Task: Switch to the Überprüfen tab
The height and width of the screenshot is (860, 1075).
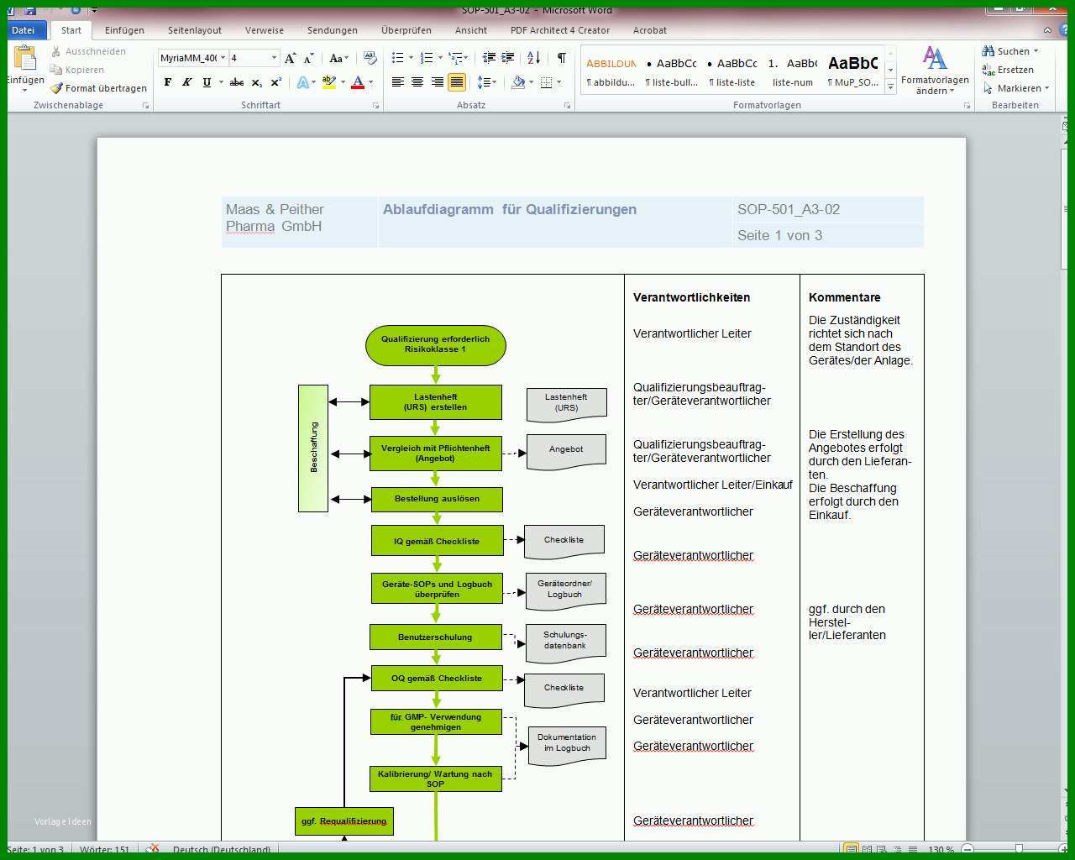Action: pyautogui.click(x=406, y=30)
